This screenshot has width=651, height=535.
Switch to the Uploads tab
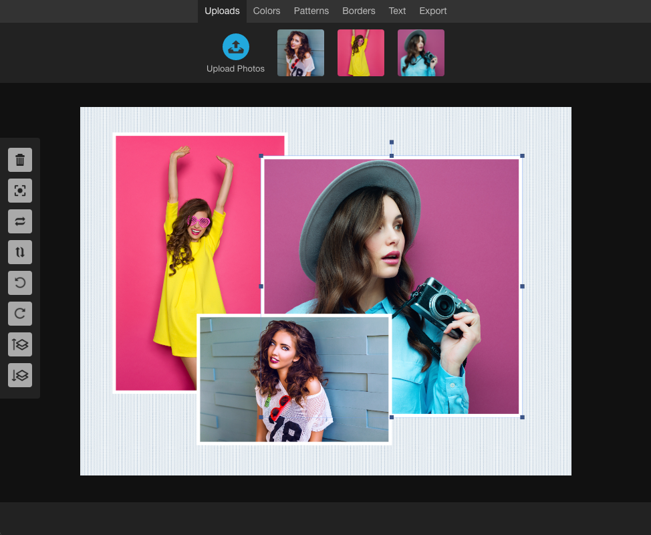pos(222,11)
